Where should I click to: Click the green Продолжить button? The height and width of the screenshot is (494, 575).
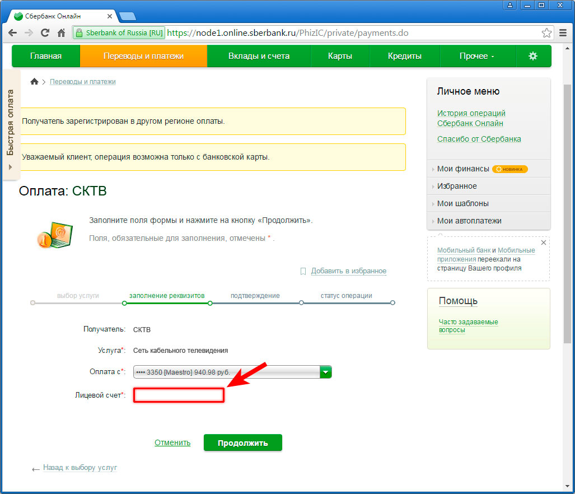(x=243, y=442)
